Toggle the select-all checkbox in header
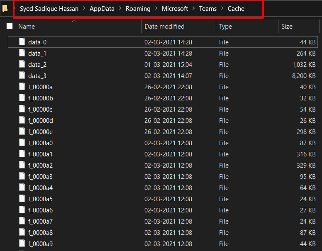Screen dimensions: 322x251 click(10, 27)
